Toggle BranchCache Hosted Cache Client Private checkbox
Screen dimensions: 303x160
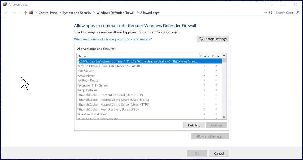coord(205,100)
